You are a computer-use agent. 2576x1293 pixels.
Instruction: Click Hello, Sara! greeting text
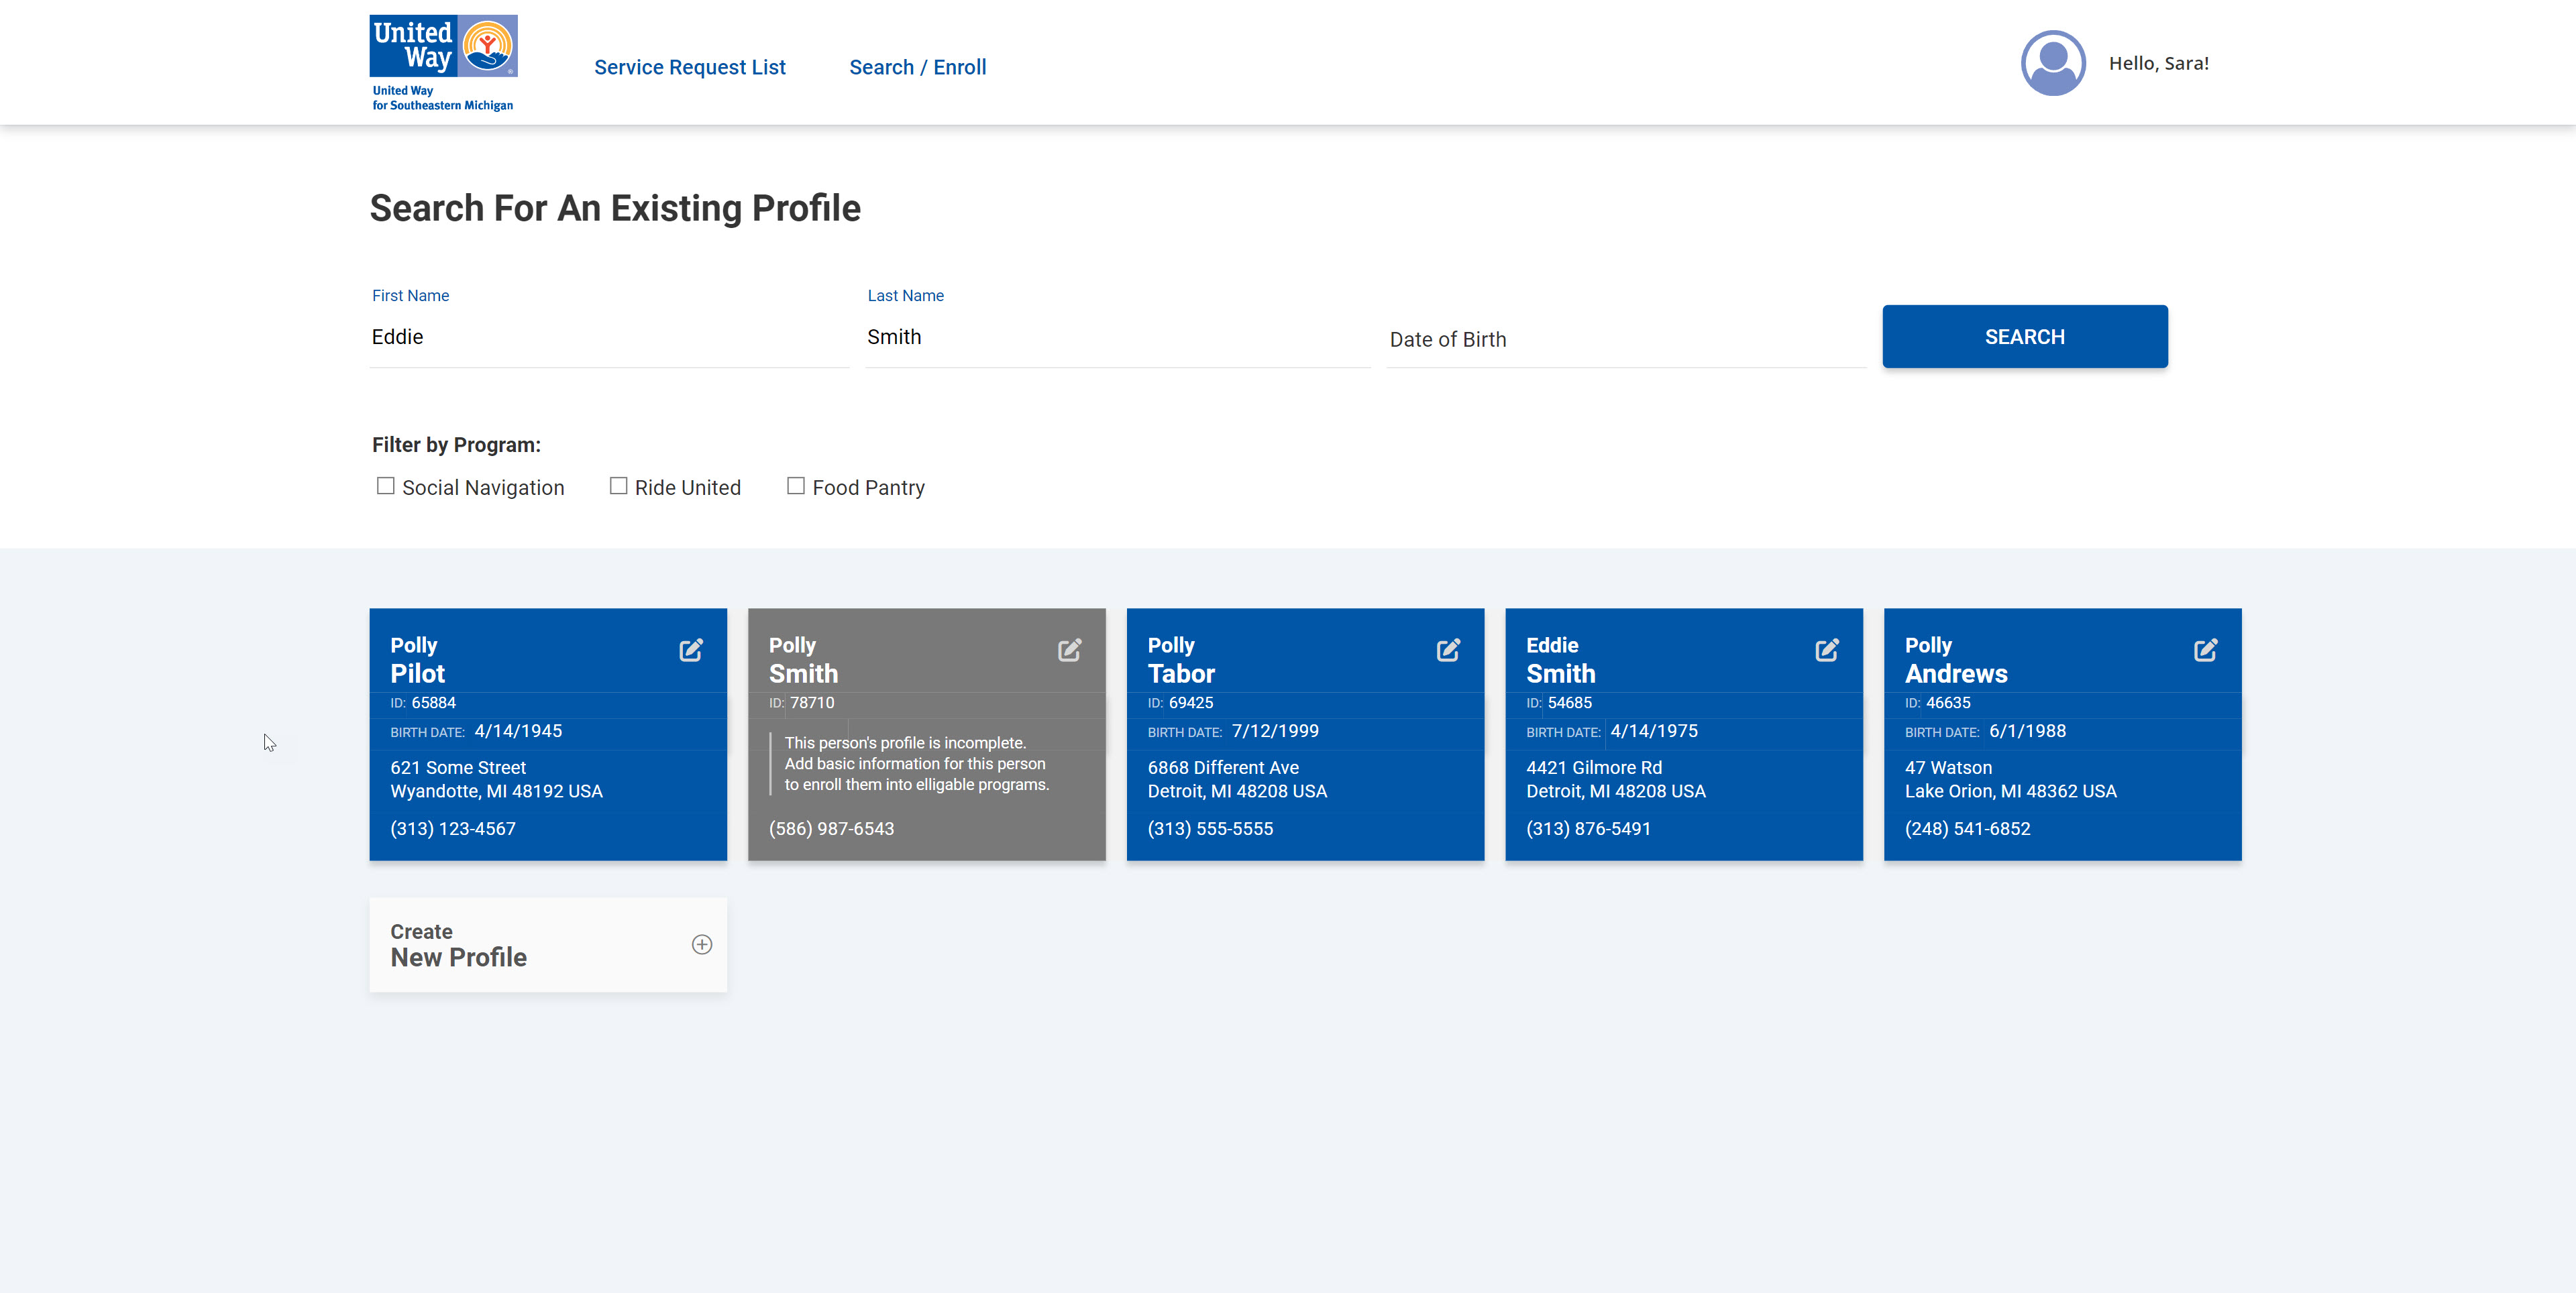[2158, 63]
